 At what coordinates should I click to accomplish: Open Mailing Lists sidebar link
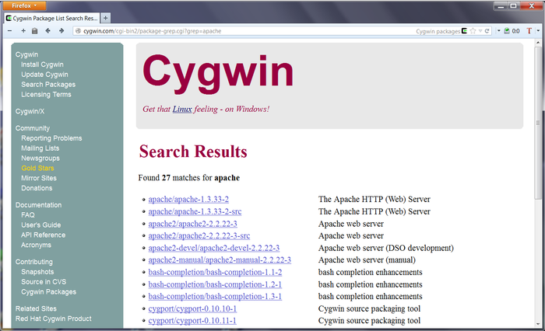pos(40,148)
